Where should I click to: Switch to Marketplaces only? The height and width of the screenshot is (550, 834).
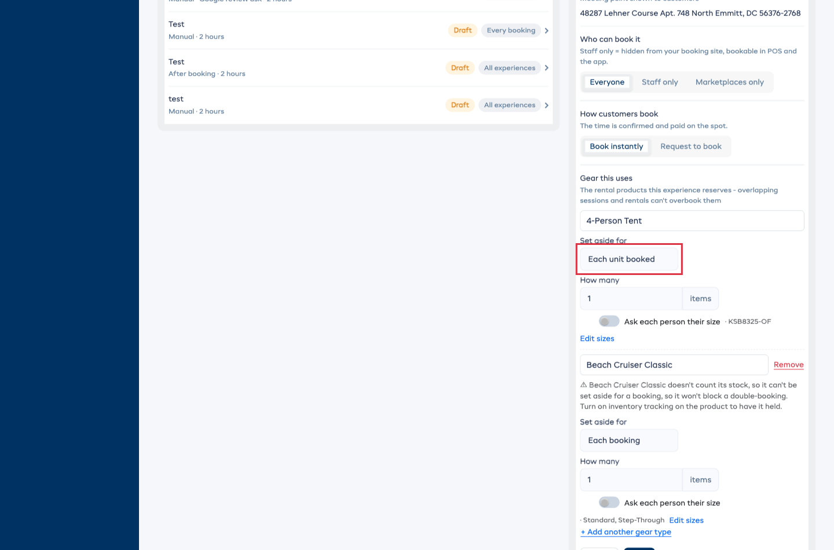pos(730,82)
